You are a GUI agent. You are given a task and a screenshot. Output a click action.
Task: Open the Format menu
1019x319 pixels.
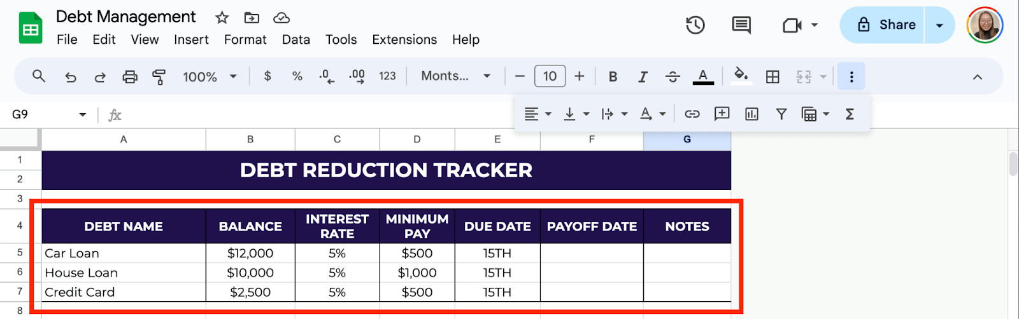pyautogui.click(x=245, y=39)
